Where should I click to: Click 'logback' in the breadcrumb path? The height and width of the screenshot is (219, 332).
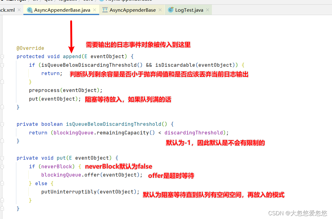tap(68, 1)
